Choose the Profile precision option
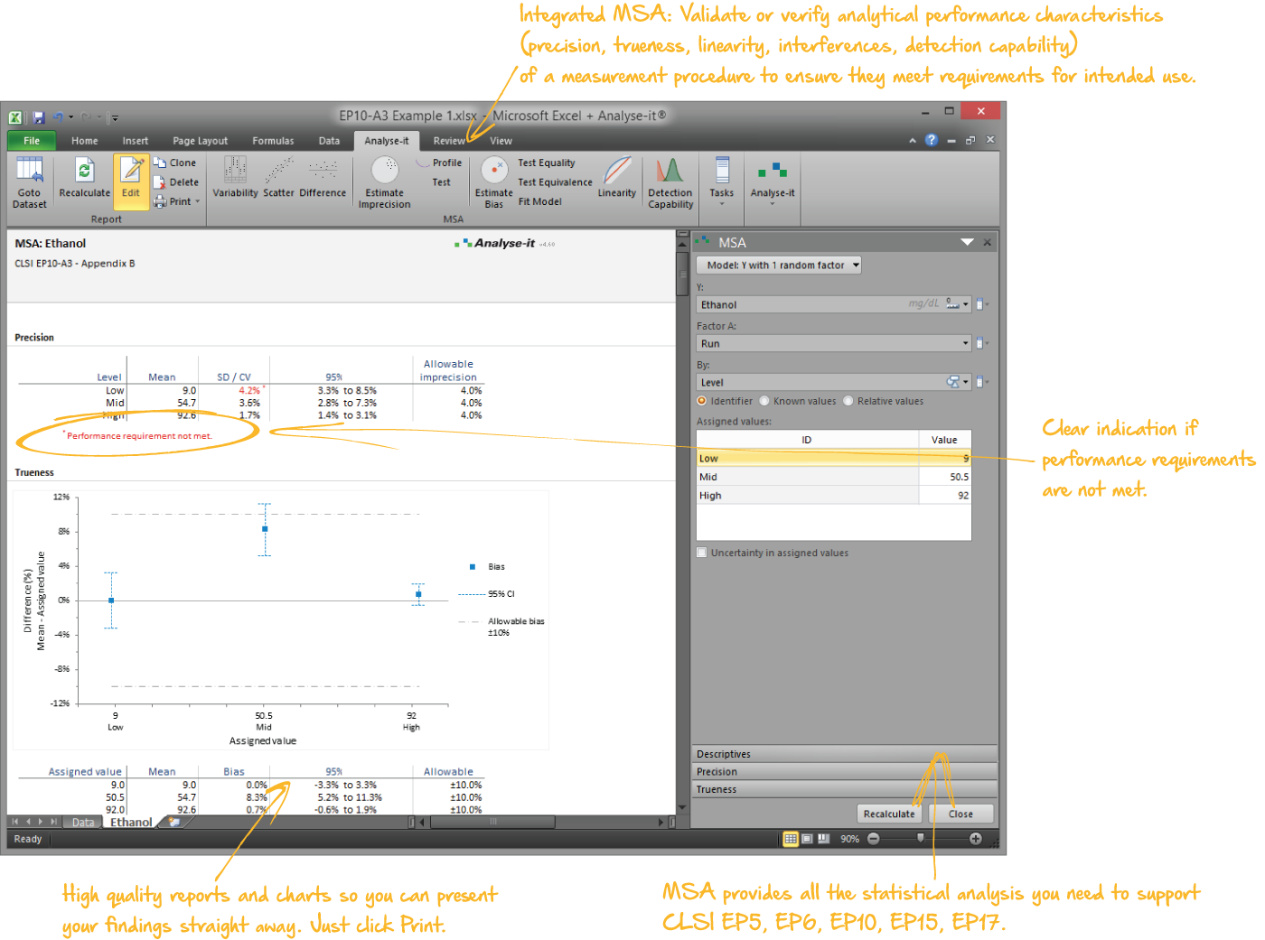 [439, 163]
